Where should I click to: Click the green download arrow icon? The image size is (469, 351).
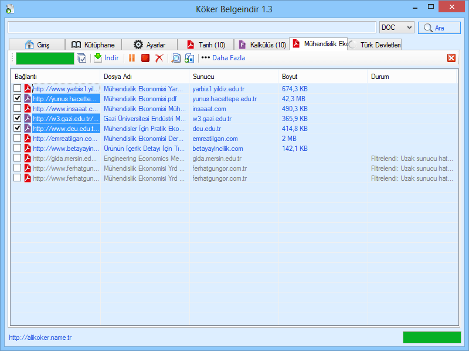pyautogui.click(x=98, y=58)
